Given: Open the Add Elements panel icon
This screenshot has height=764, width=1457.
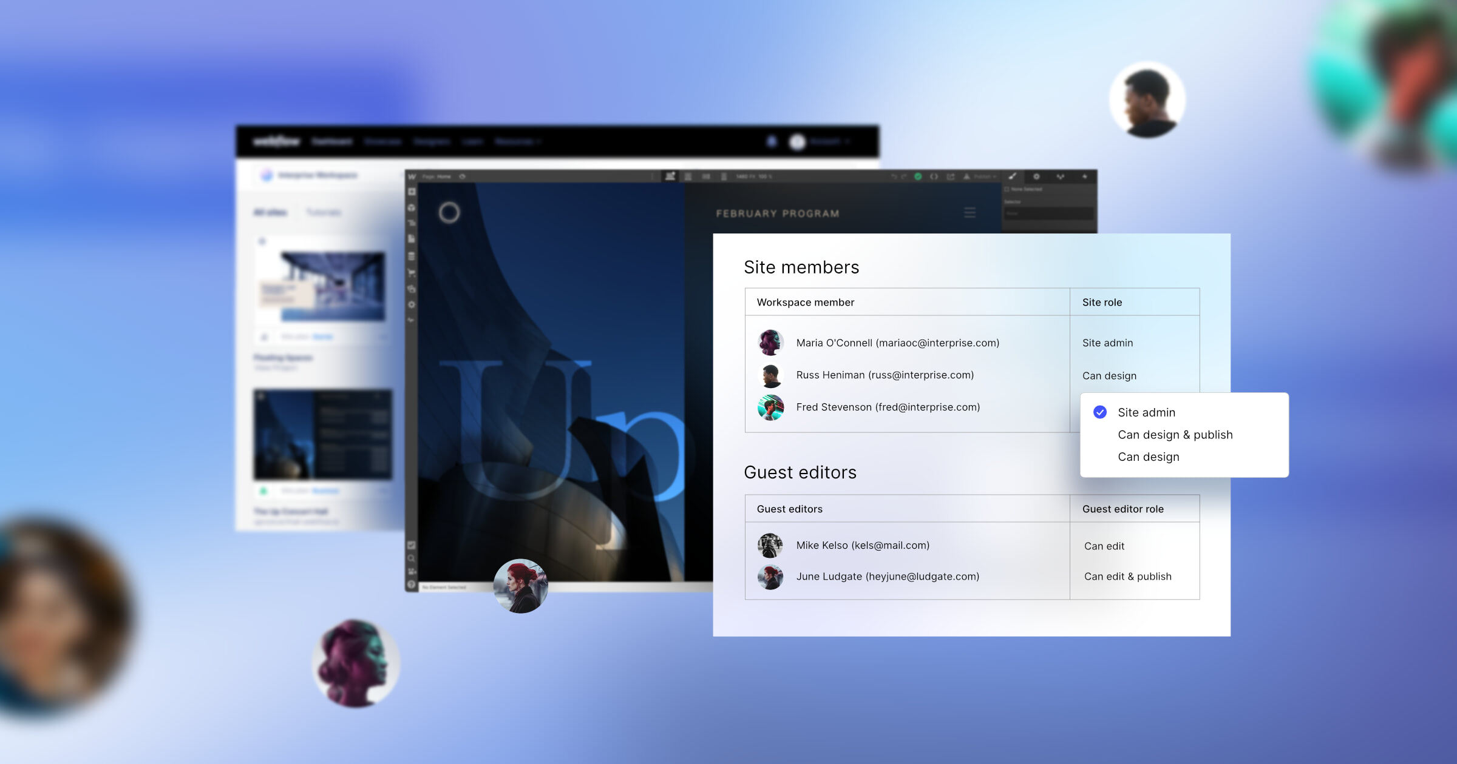Looking at the screenshot, I should pyautogui.click(x=412, y=192).
